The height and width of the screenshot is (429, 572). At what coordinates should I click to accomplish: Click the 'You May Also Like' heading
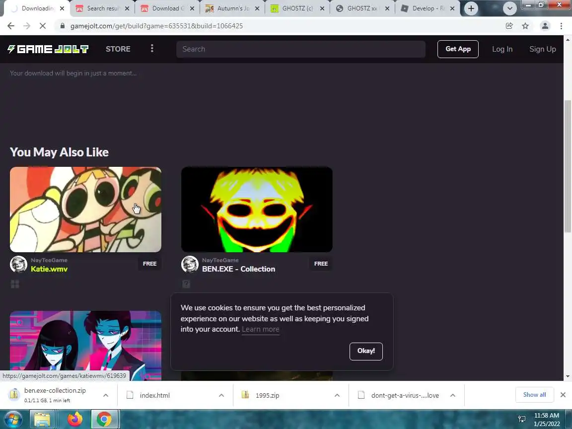pos(59,152)
